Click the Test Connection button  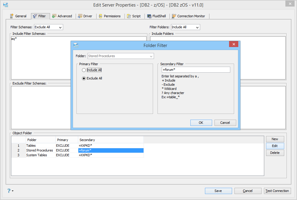pyautogui.click(x=277, y=191)
